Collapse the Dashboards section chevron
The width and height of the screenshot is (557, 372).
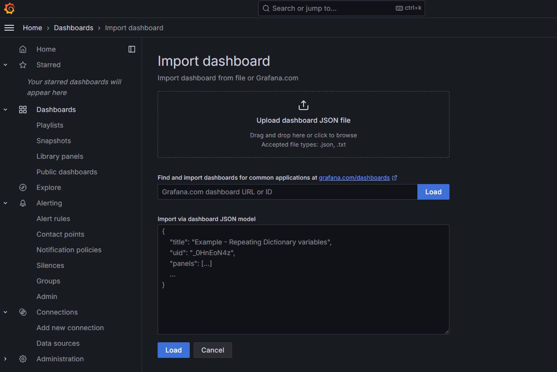(5, 110)
